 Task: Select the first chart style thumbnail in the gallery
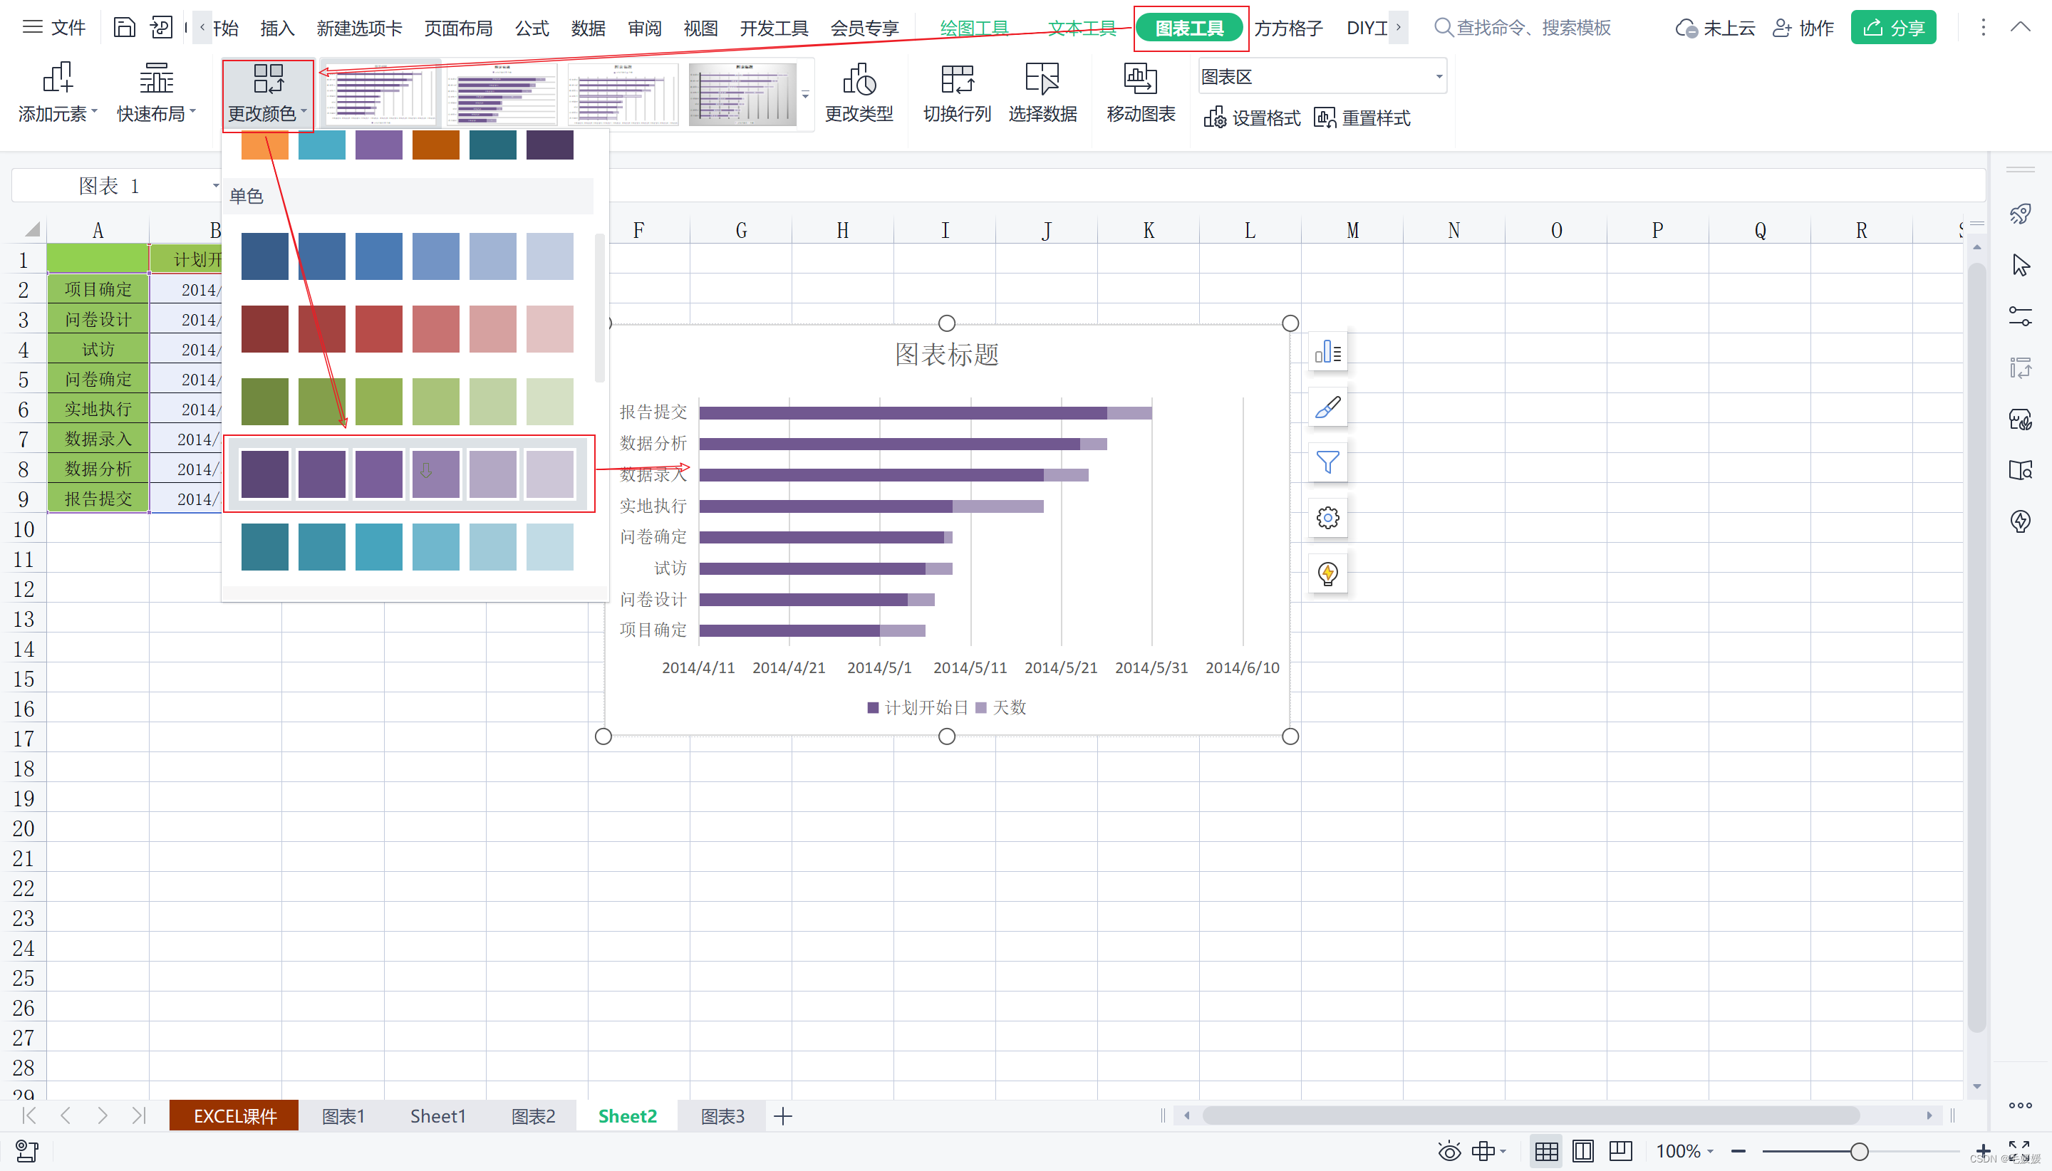[x=380, y=95]
